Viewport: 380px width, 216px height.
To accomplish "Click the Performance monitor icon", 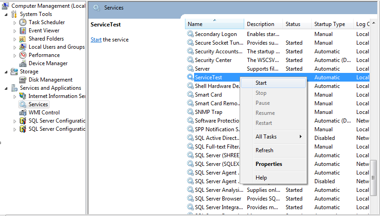I will tap(23, 55).
